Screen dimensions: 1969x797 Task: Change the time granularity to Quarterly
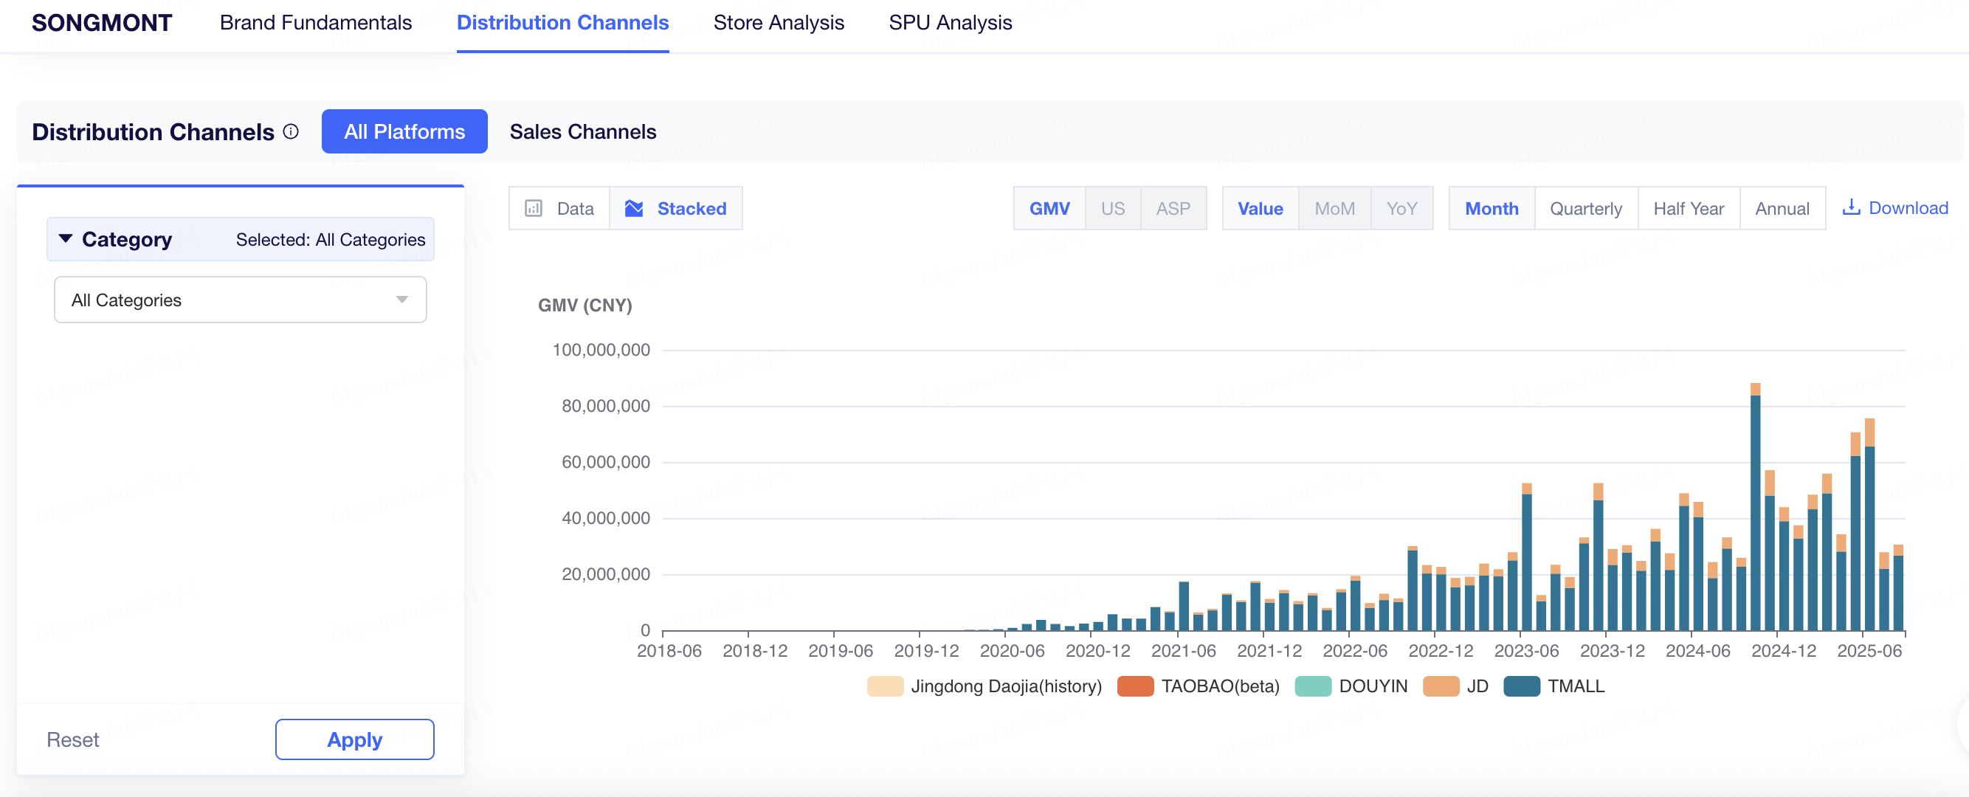1585,209
